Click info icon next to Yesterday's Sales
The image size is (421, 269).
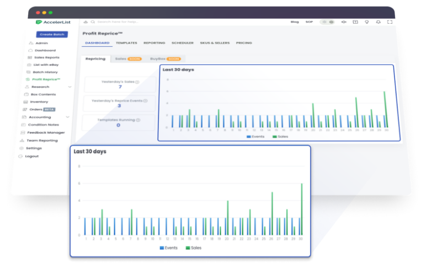[x=137, y=82]
